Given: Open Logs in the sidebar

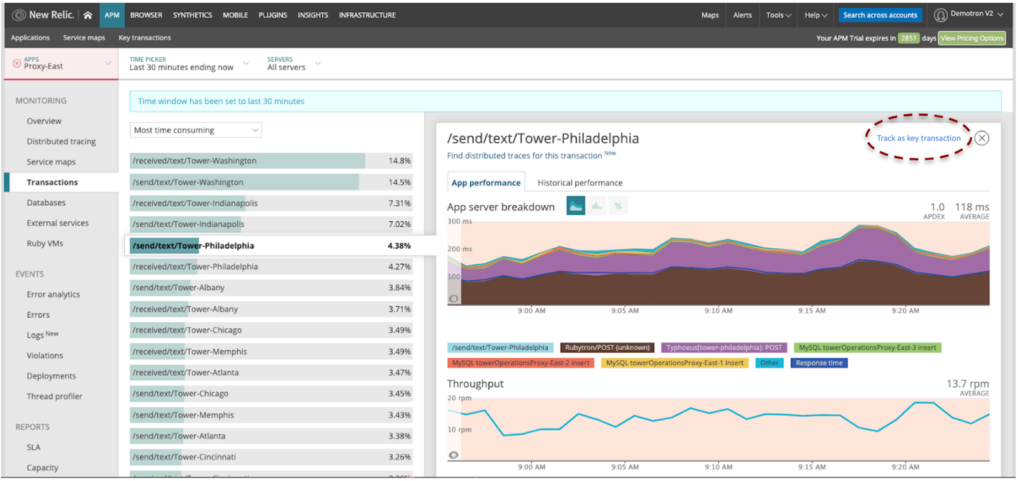Looking at the screenshot, I should tap(35, 335).
